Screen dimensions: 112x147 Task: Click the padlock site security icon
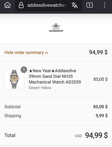pos(21,5)
